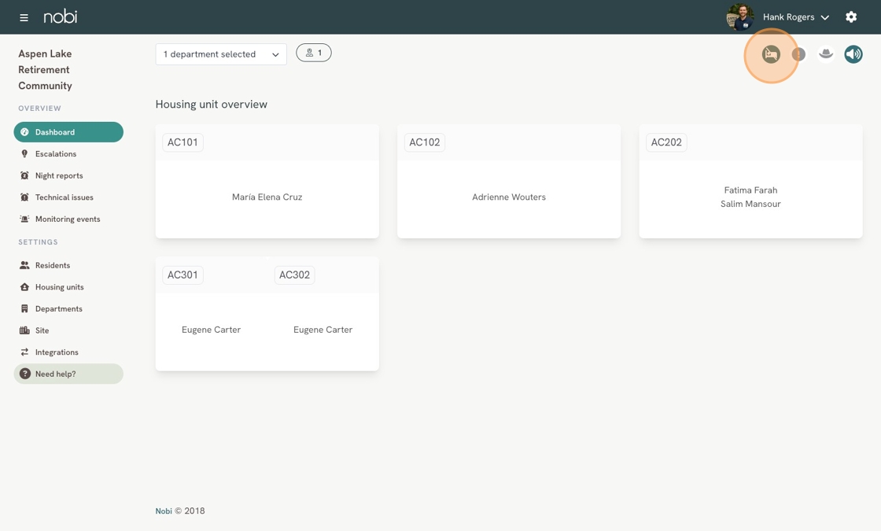Toggle the exclamation alert filter icon
The image size is (881, 531).
pos(798,54)
